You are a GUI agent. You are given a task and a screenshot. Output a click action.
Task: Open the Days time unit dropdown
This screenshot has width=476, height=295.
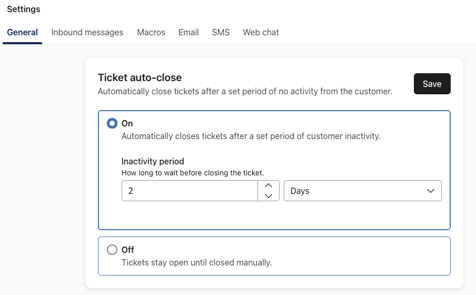pos(362,191)
